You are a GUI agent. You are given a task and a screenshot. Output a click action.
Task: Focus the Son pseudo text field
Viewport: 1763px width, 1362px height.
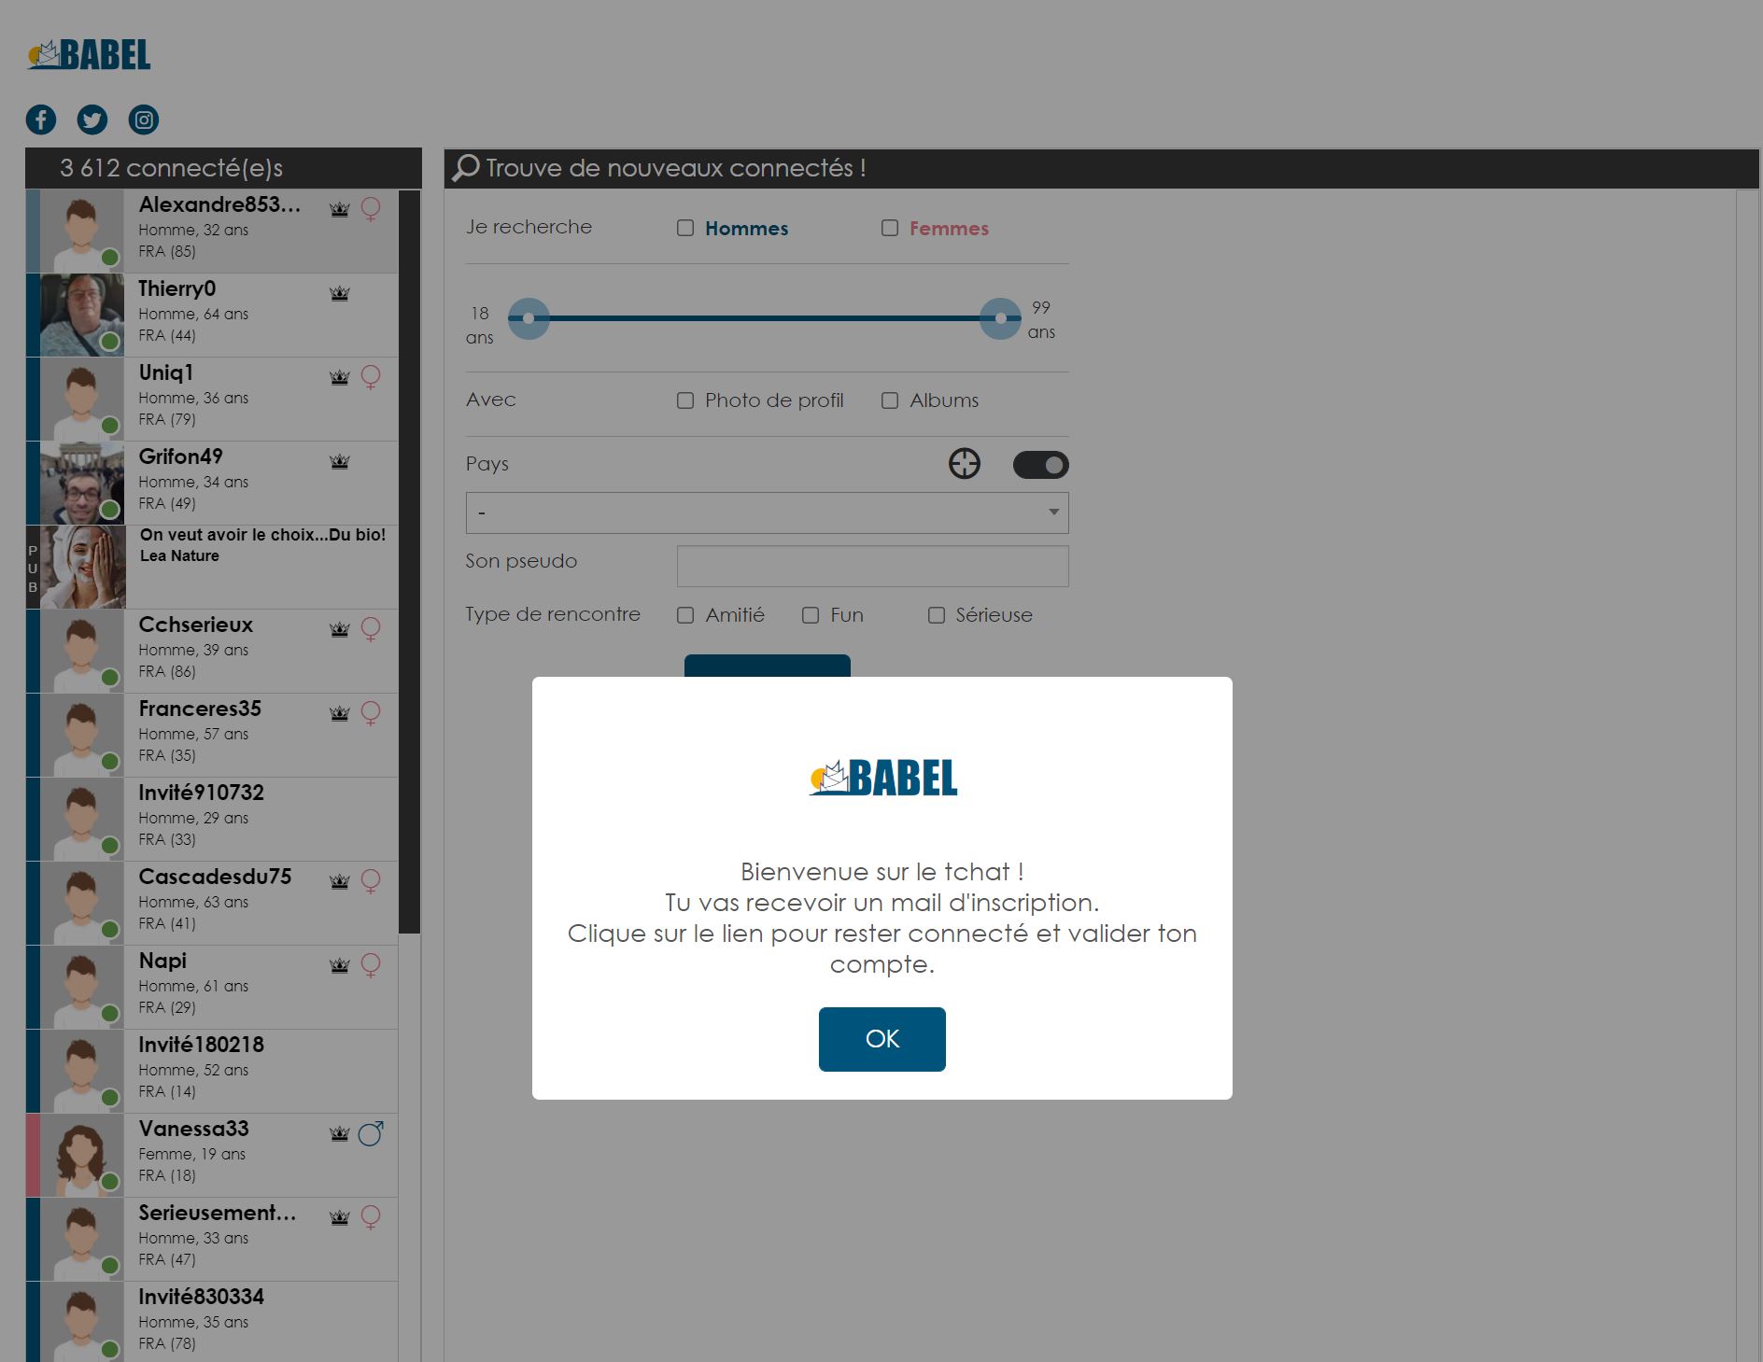tap(872, 566)
